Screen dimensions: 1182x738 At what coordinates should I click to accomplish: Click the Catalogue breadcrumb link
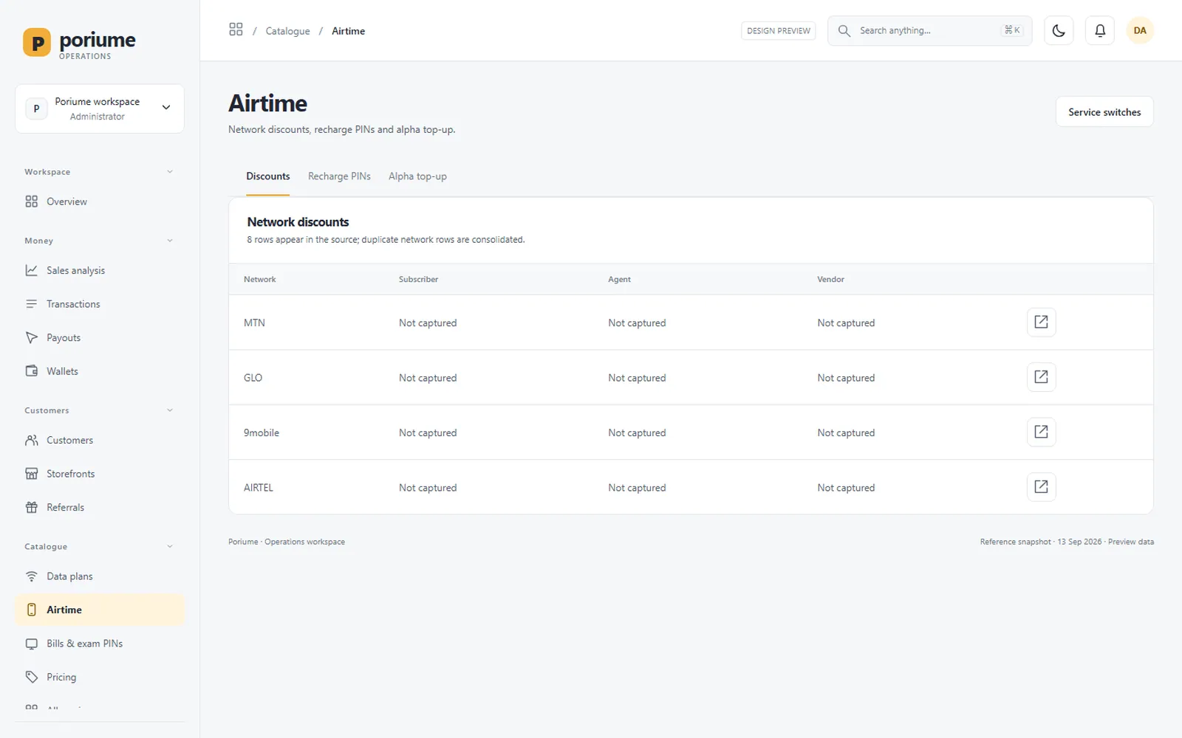click(x=287, y=31)
